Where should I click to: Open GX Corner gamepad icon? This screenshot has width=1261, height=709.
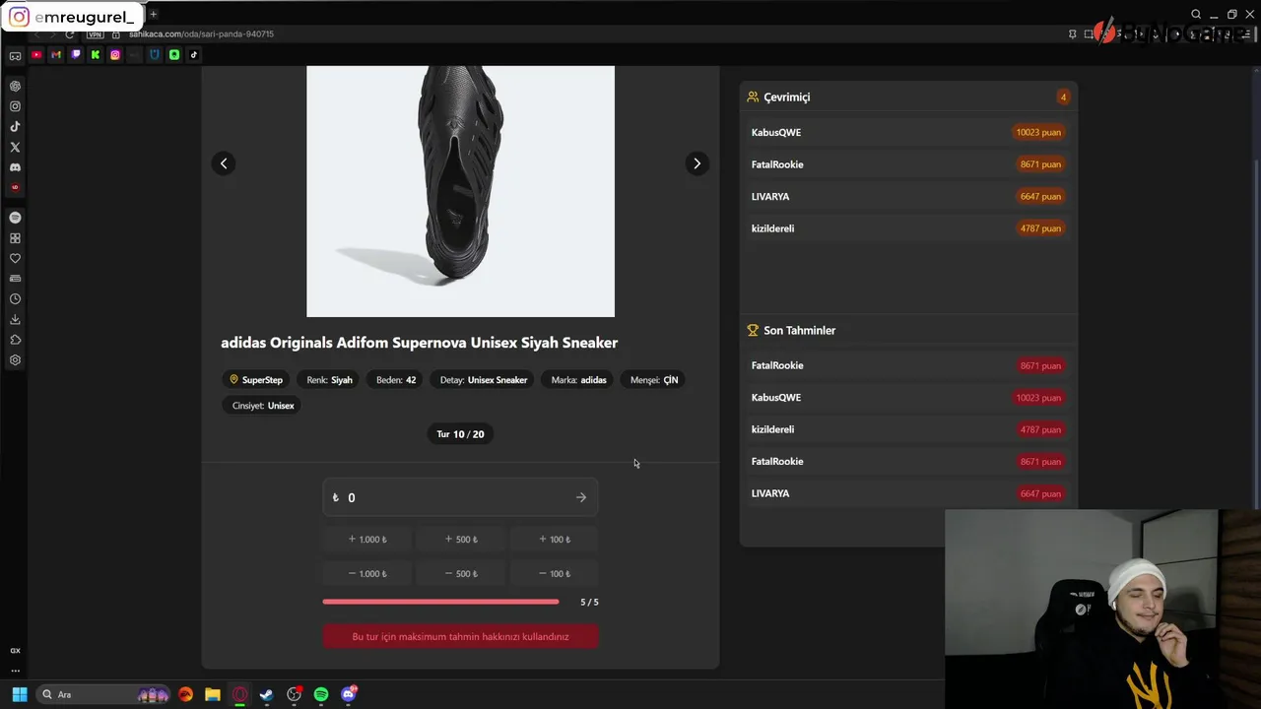15,55
